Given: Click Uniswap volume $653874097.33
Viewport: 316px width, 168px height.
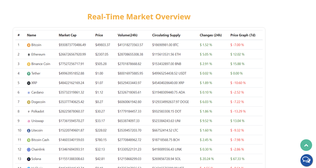Looking at the screenshot, I should coord(129,121).
